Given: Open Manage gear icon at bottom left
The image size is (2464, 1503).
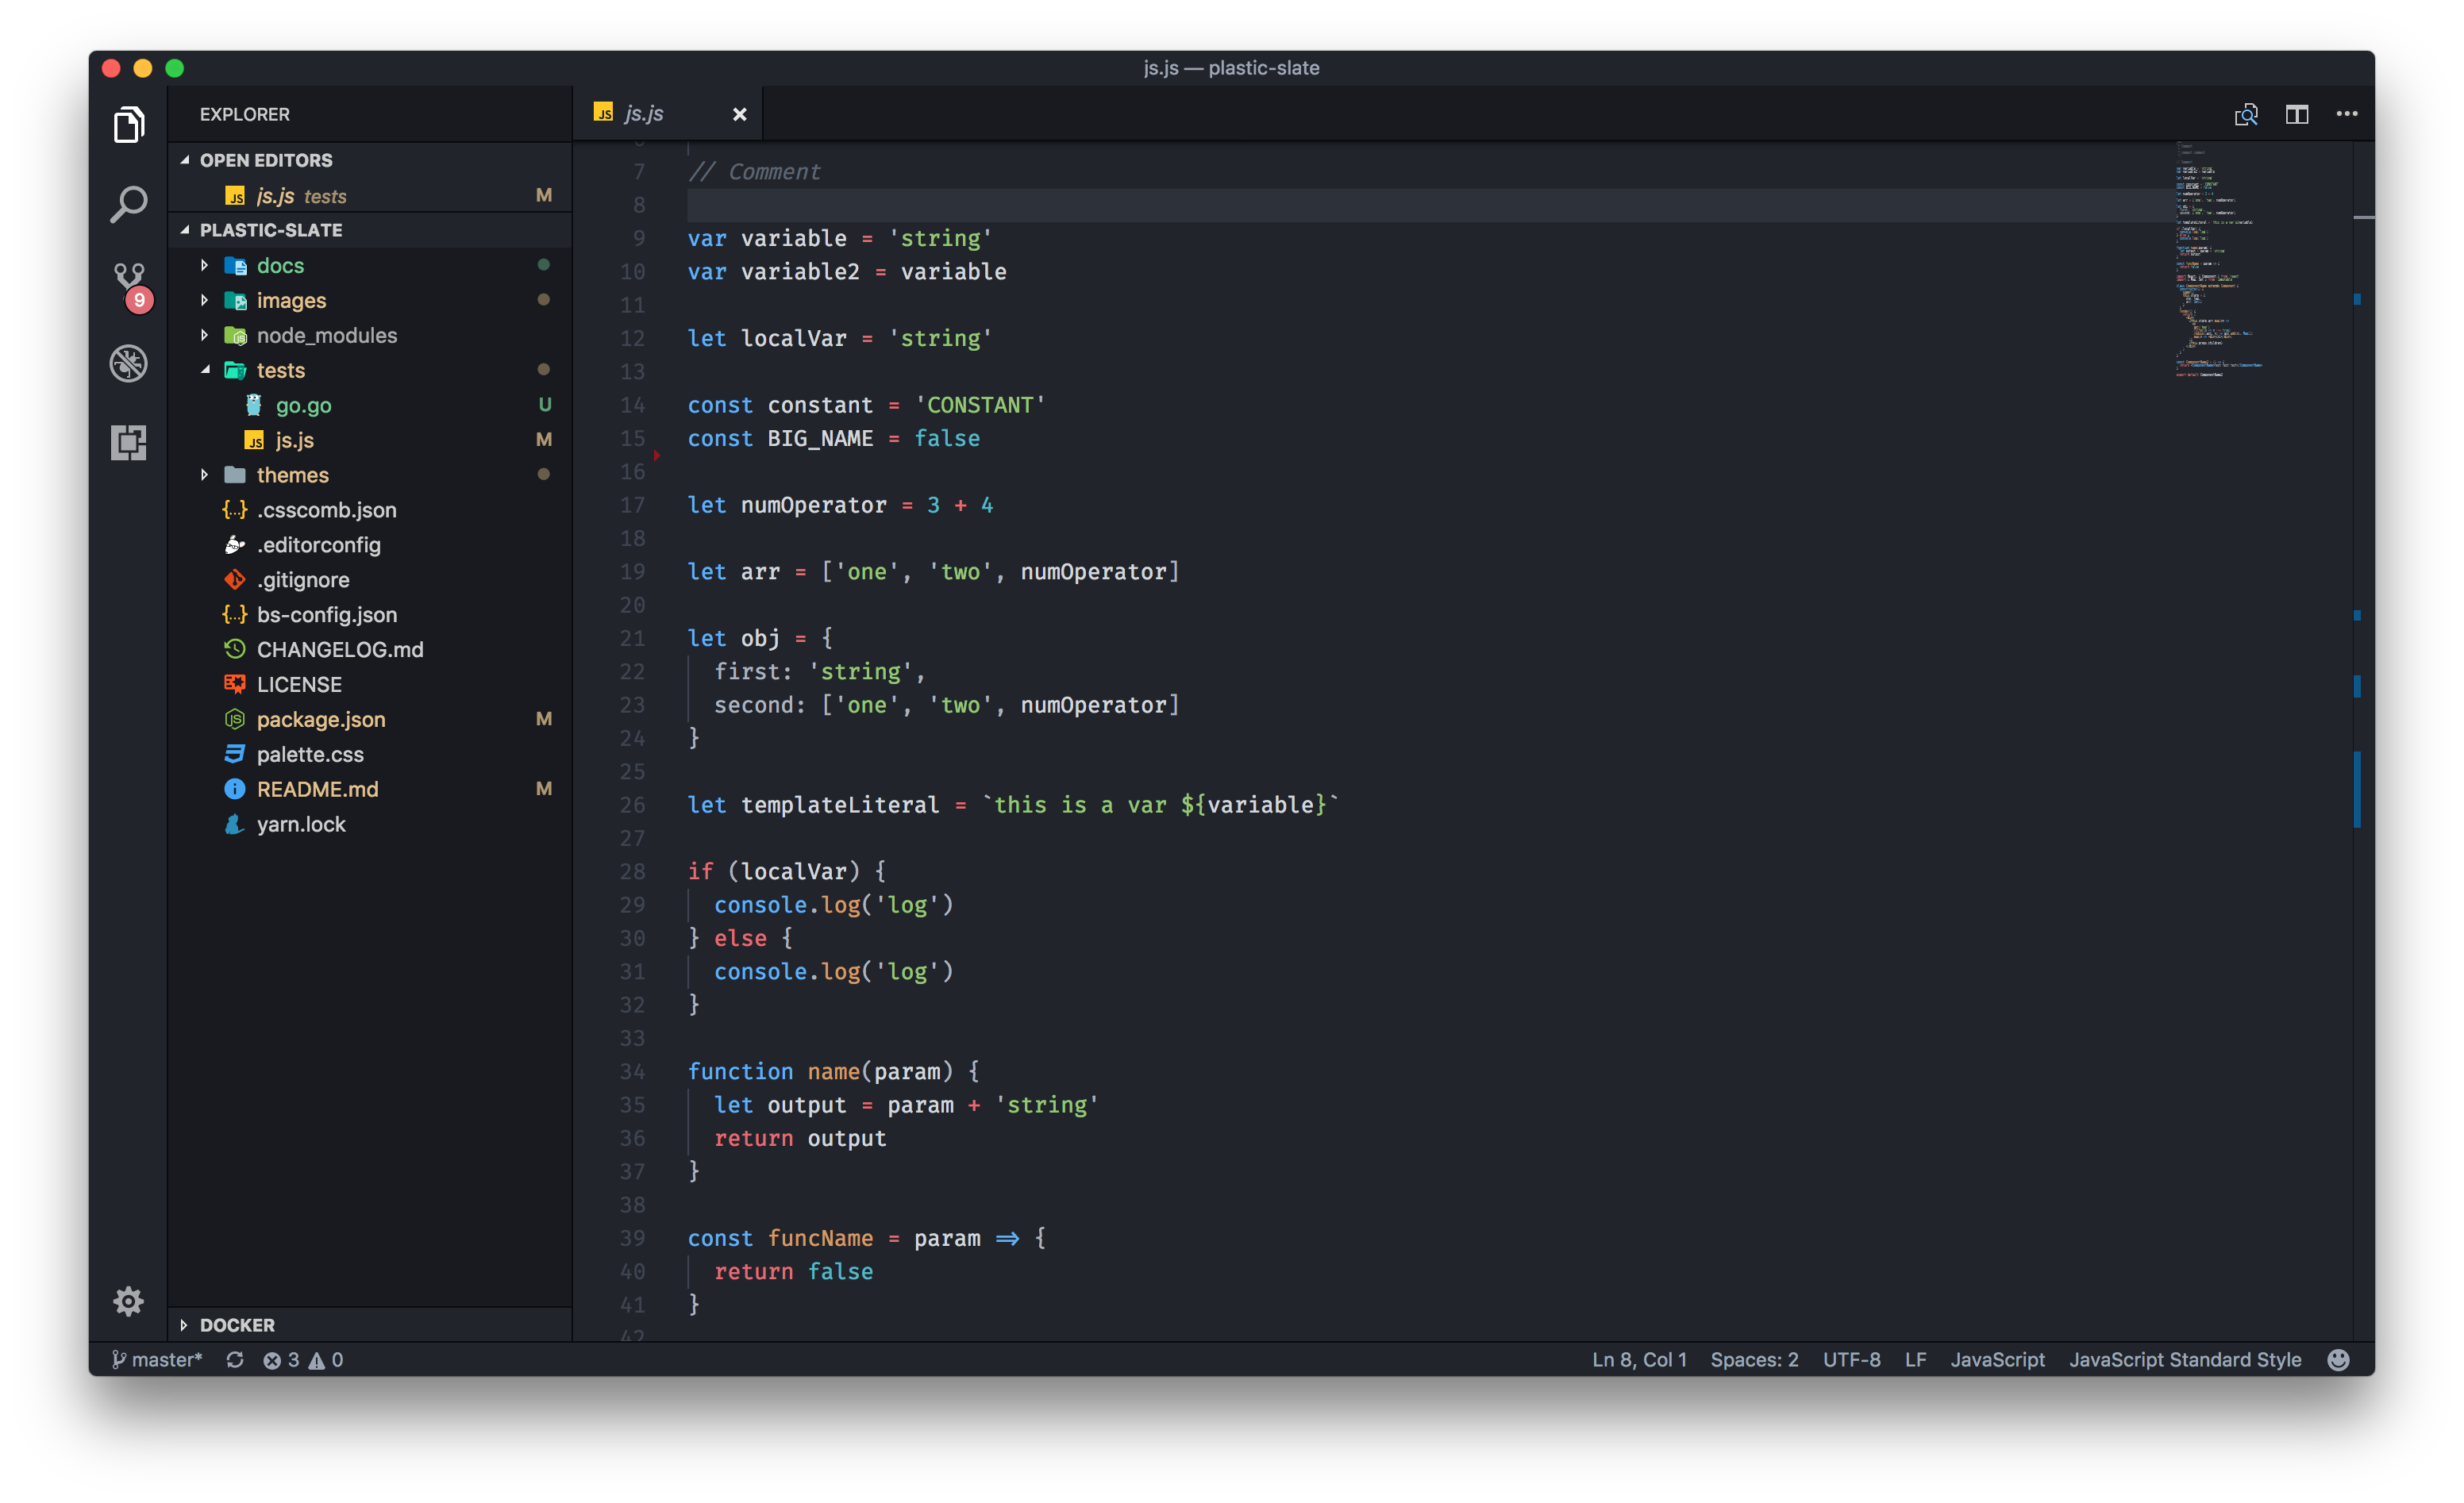Looking at the screenshot, I should (x=128, y=1300).
